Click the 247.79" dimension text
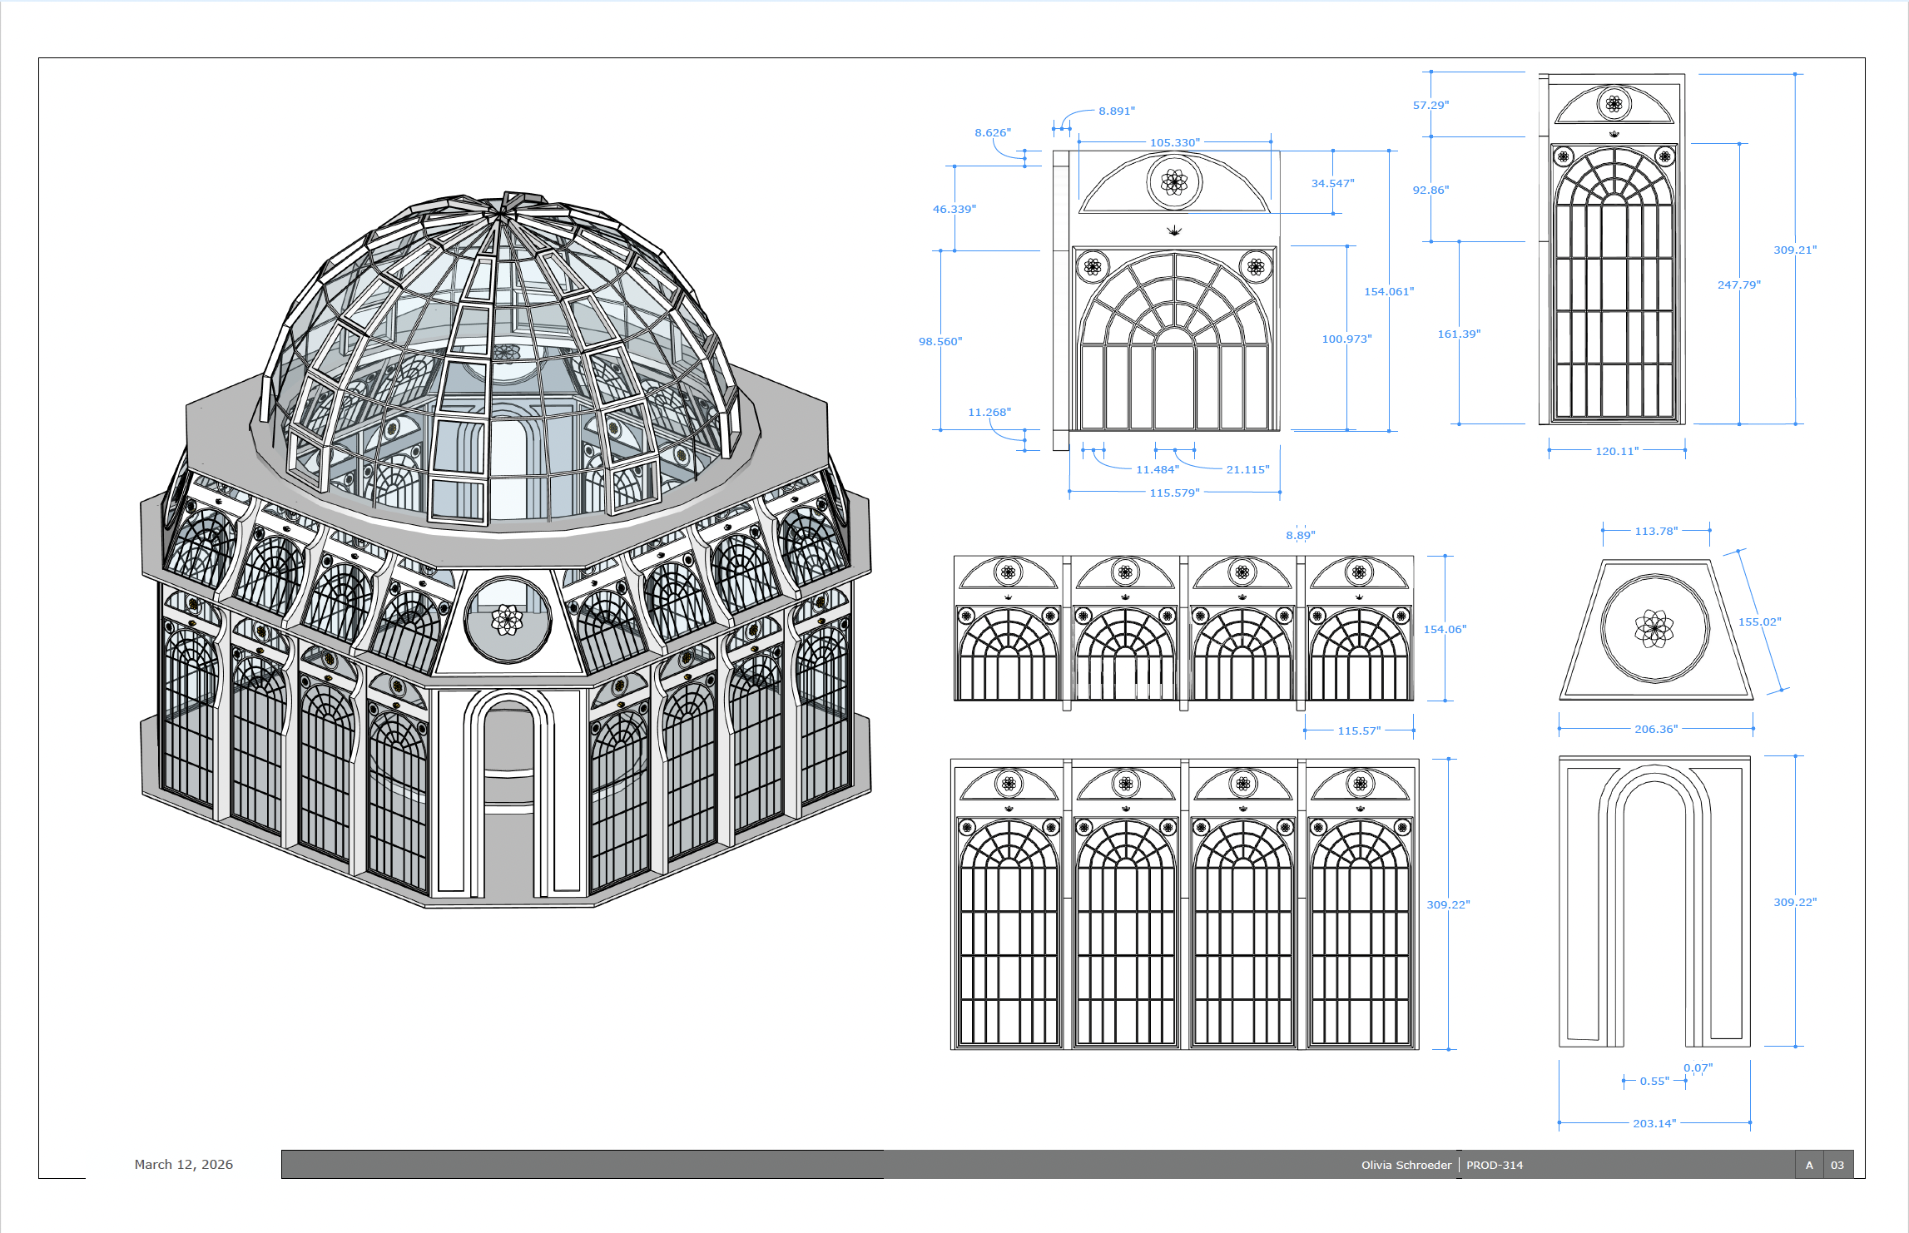 [x=1738, y=285]
